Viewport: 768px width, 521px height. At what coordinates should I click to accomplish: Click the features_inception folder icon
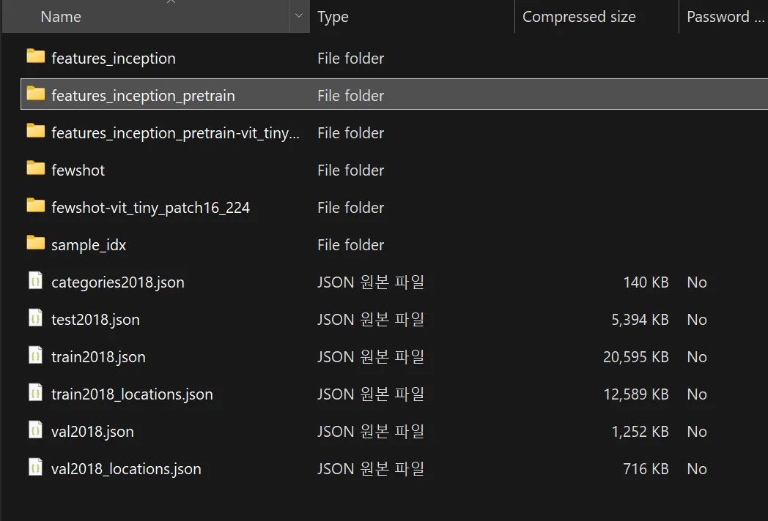[35, 57]
